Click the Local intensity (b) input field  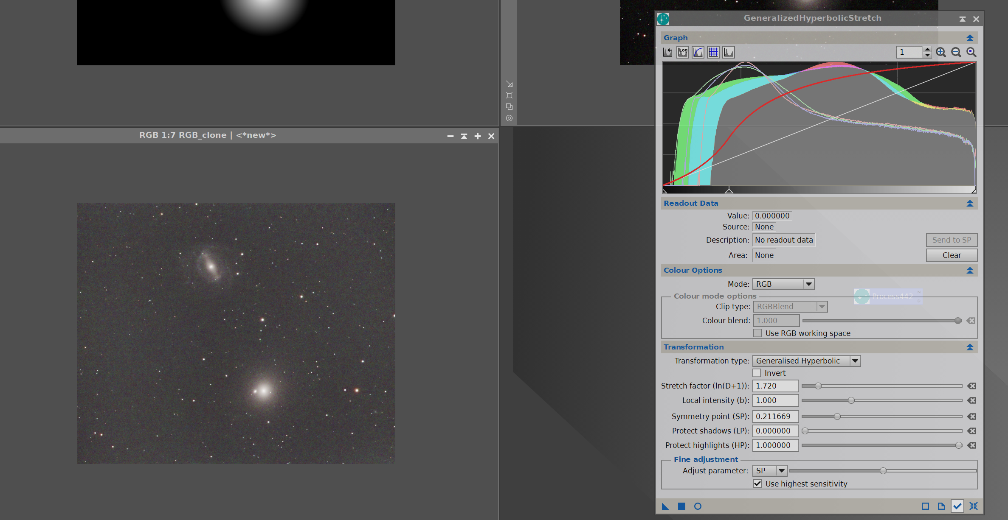coord(775,400)
